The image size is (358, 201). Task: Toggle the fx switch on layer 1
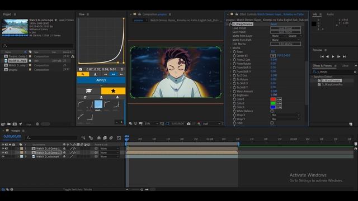coord(74,149)
